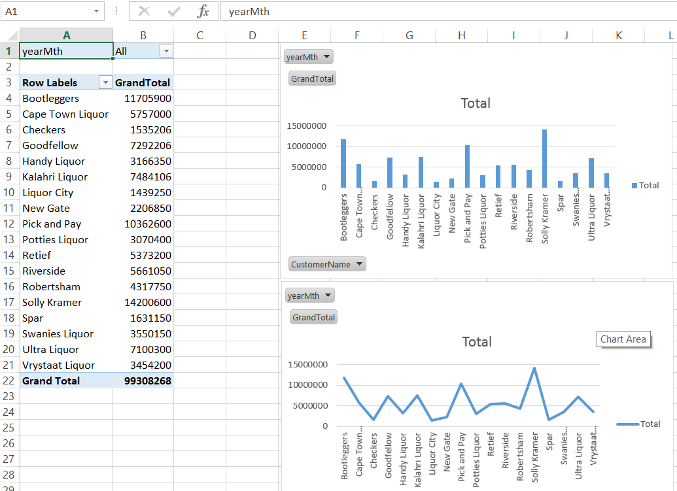The image size is (677, 491).
Task: Click the Enter checkmark in formula bar
Action: 174,11
